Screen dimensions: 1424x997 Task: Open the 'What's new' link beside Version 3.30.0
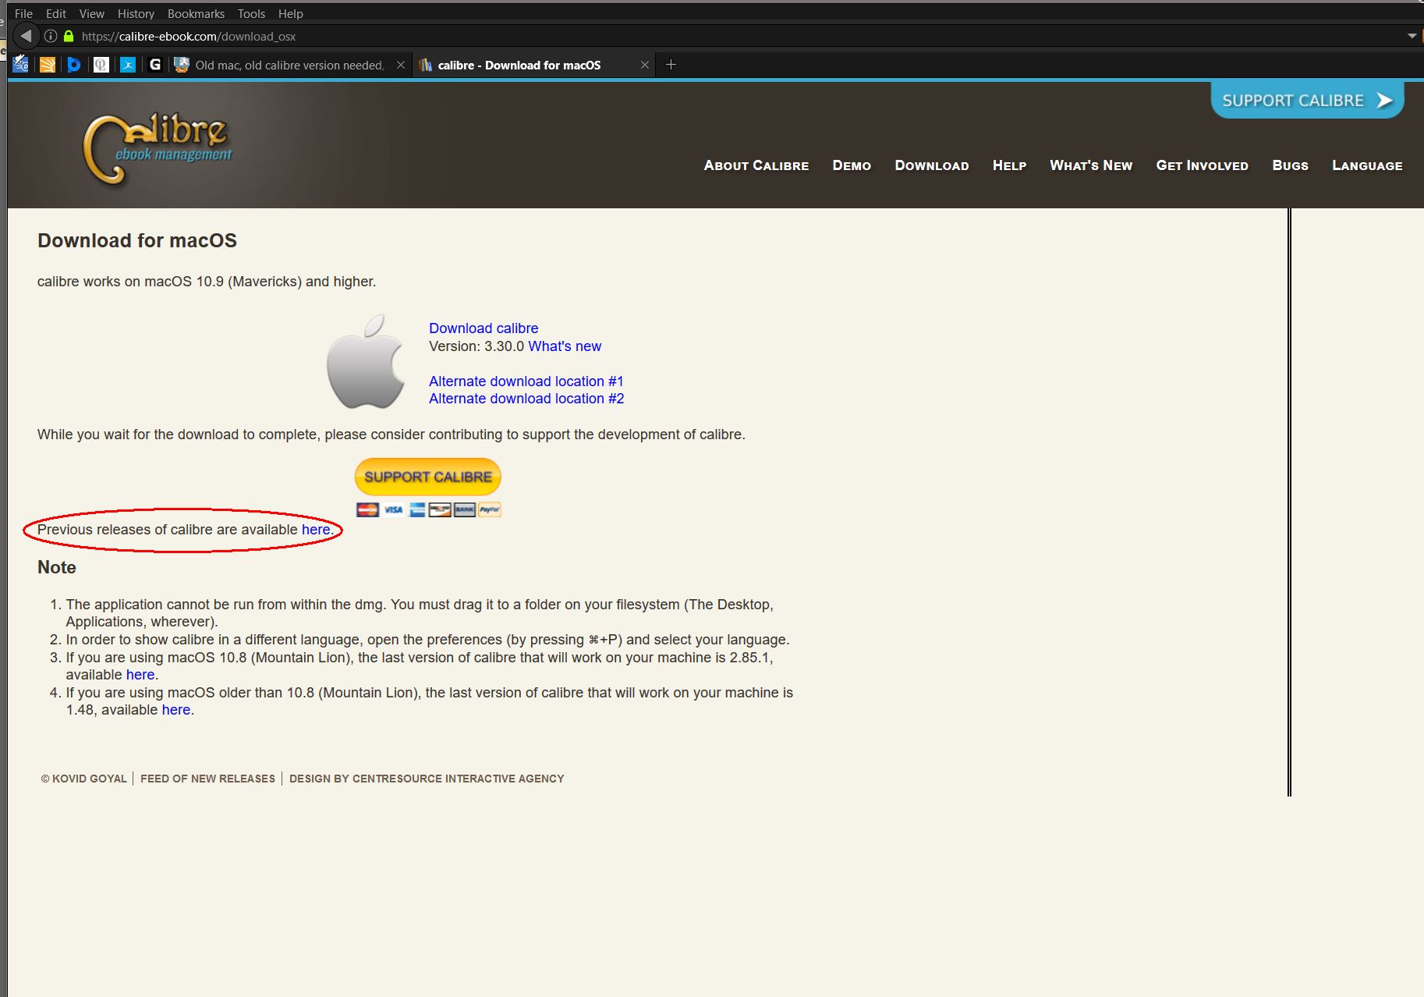tap(565, 346)
